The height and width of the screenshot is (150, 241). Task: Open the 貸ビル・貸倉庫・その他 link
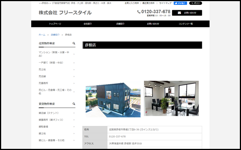click(52, 141)
